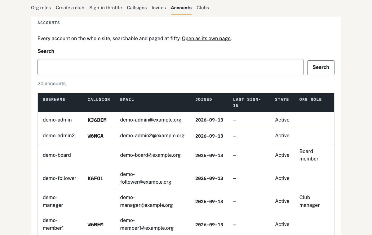The width and height of the screenshot is (372, 235).
Task: Select the demo-admin2 username cell
Action: (x=59, y=136)
